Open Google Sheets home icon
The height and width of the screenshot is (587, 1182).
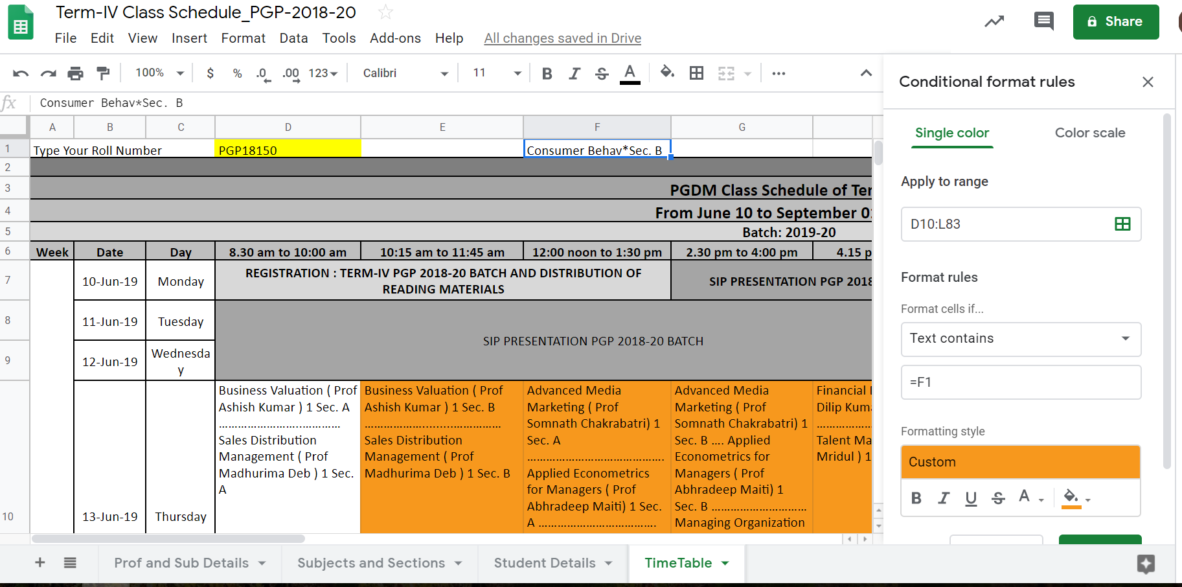[21, 23]
